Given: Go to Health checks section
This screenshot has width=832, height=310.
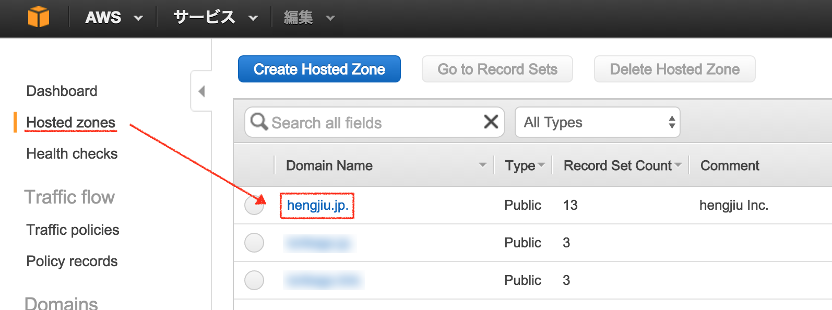Looking at the screenshot, I should 72,154.
